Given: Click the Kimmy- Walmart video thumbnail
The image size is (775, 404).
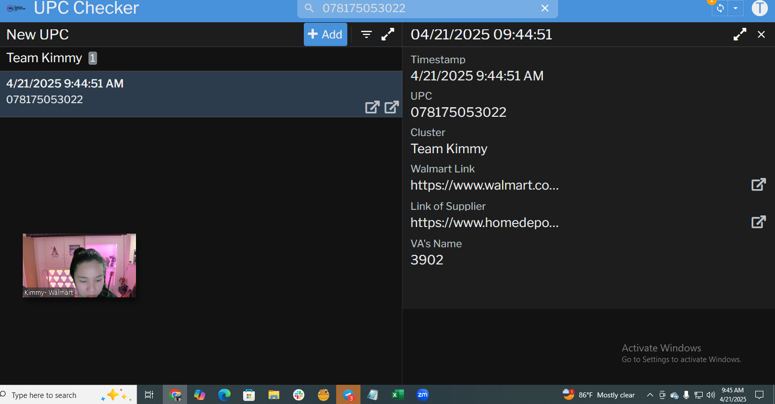Looking at the screenshot, I should coord(79,265).
